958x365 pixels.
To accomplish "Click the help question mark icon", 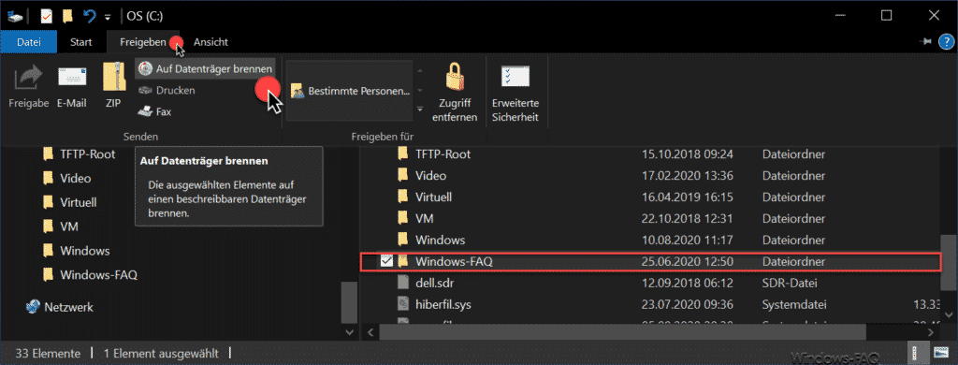I will (945, 41).
